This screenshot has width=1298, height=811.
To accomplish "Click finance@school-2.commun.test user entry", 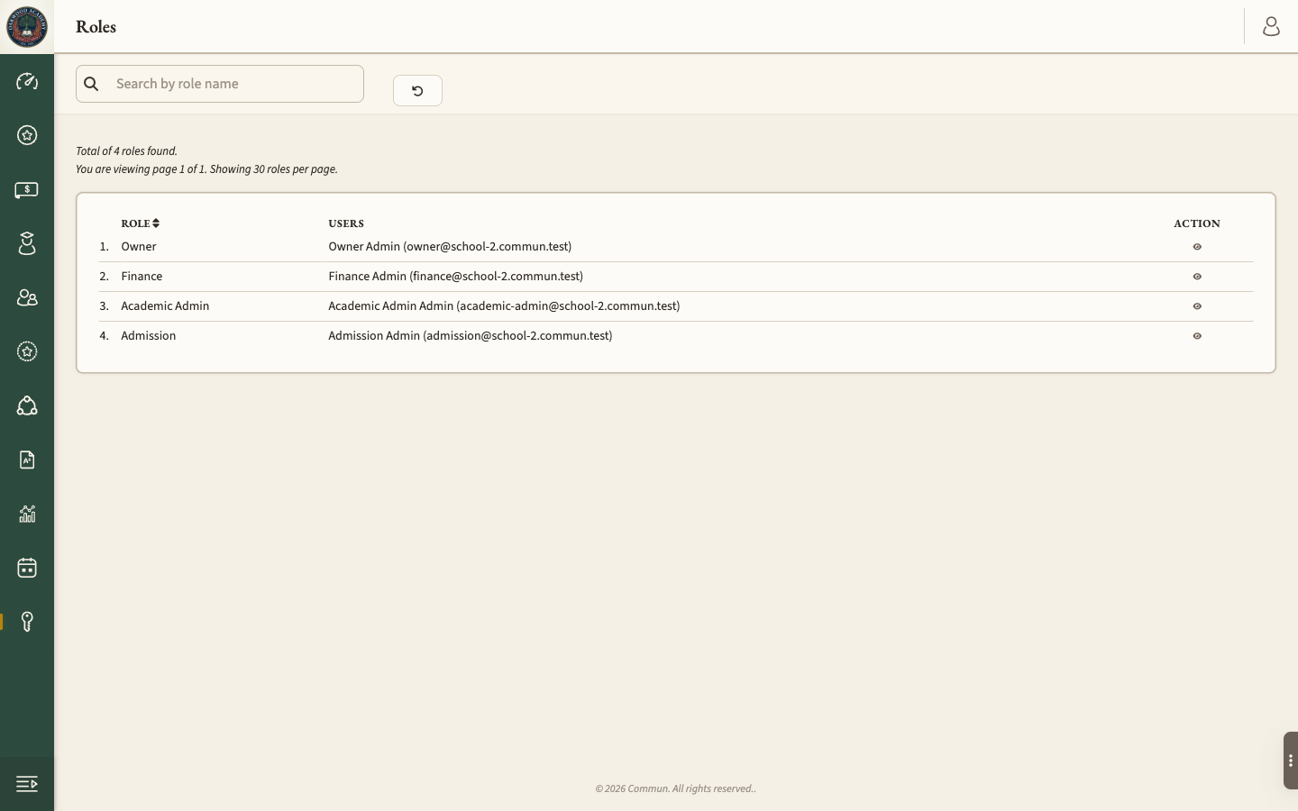I will (455, 276).
